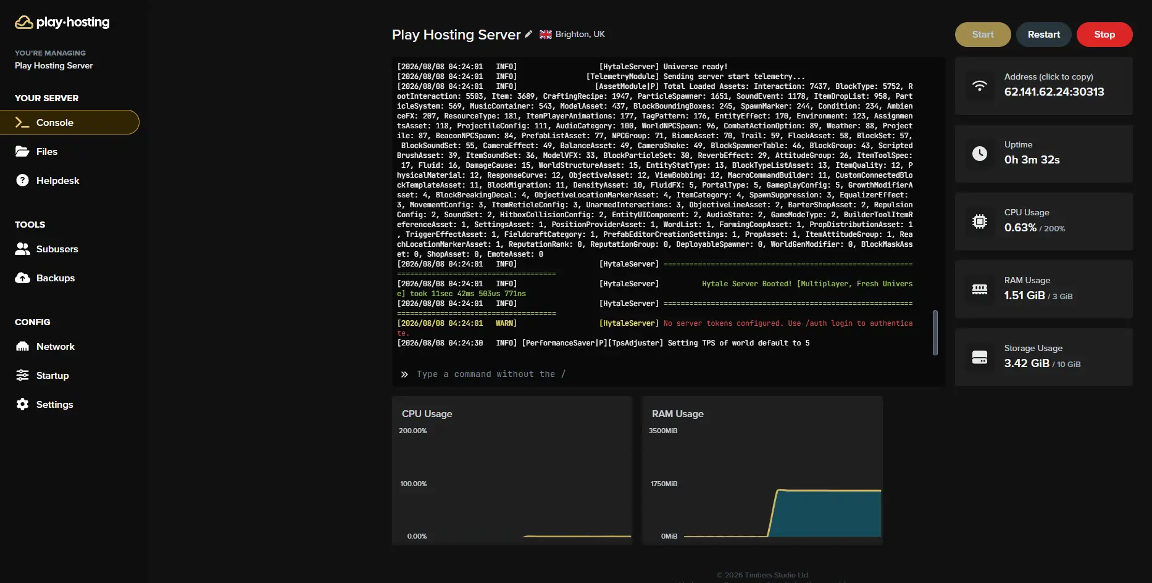The height and width of the screenshot is (583, 1152).
Task: Click the clock icon in Uptime card
Action: (980, 154)
